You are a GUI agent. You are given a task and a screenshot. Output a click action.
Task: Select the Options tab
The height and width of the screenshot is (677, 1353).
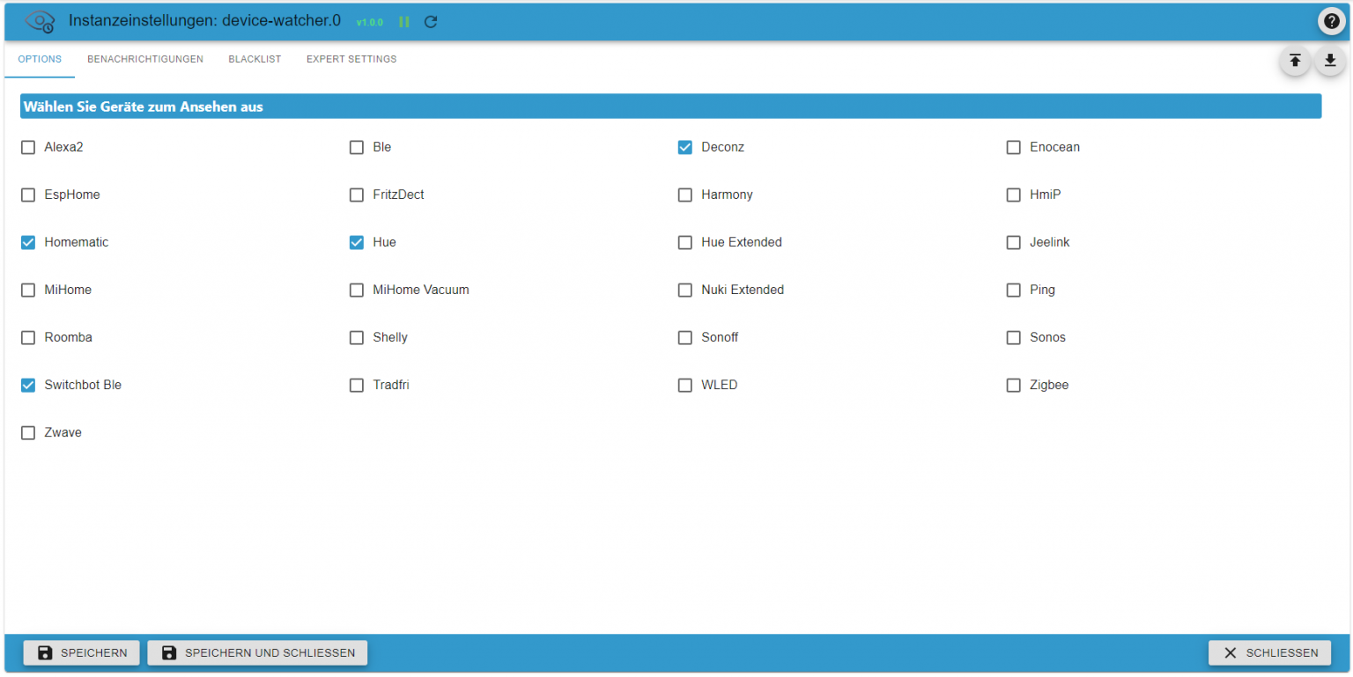point(40,59)
